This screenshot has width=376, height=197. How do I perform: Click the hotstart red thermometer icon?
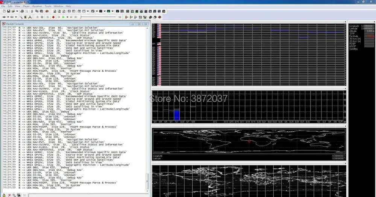[127, 17]
